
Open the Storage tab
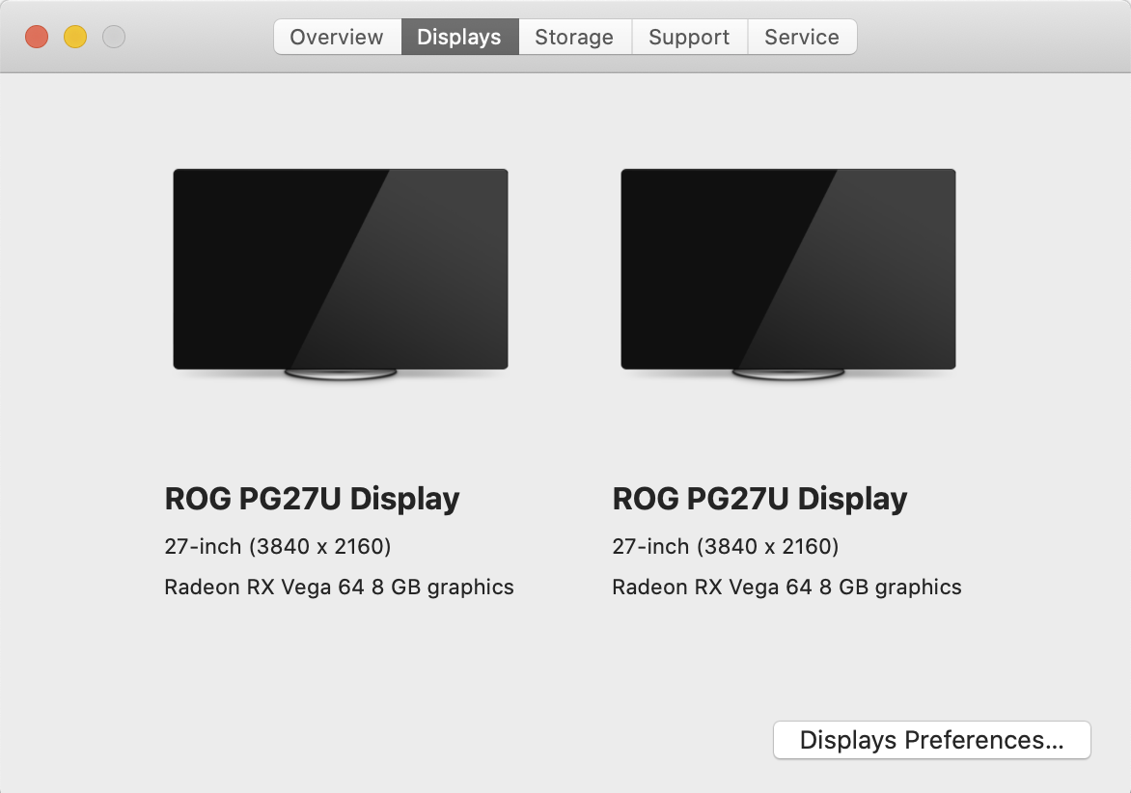tap(574, 38)
